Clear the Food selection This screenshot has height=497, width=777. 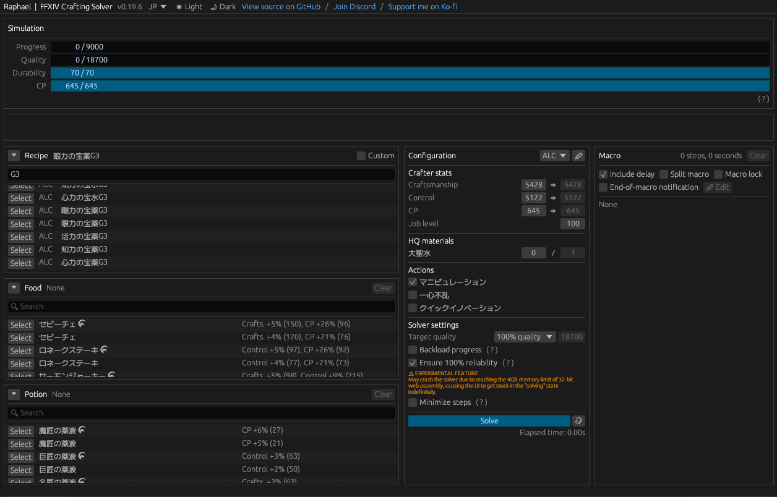click(384, 288)
